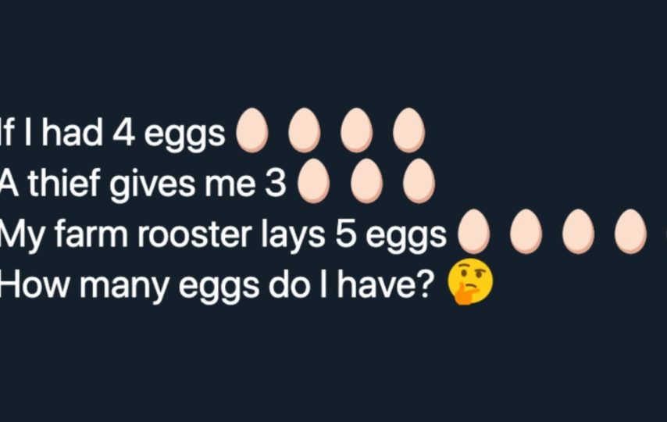The width and height of the screenshot is (667, 422).
Task: Select the number 3 in the thief line
Action: click(x=276, y=183)
